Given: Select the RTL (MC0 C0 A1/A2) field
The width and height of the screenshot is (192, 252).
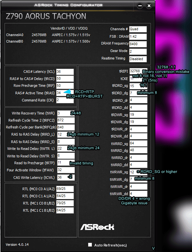Looking at the screenshot, I should 65,189.
